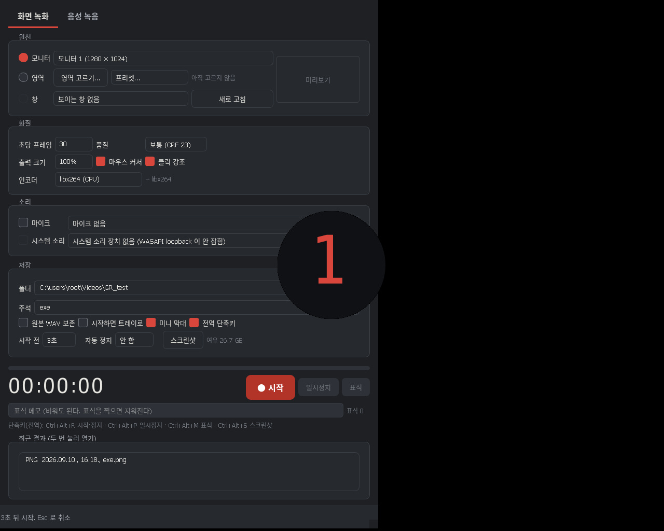
Task: Click the recording progress bar above the timer
Action: coord(189,368)
